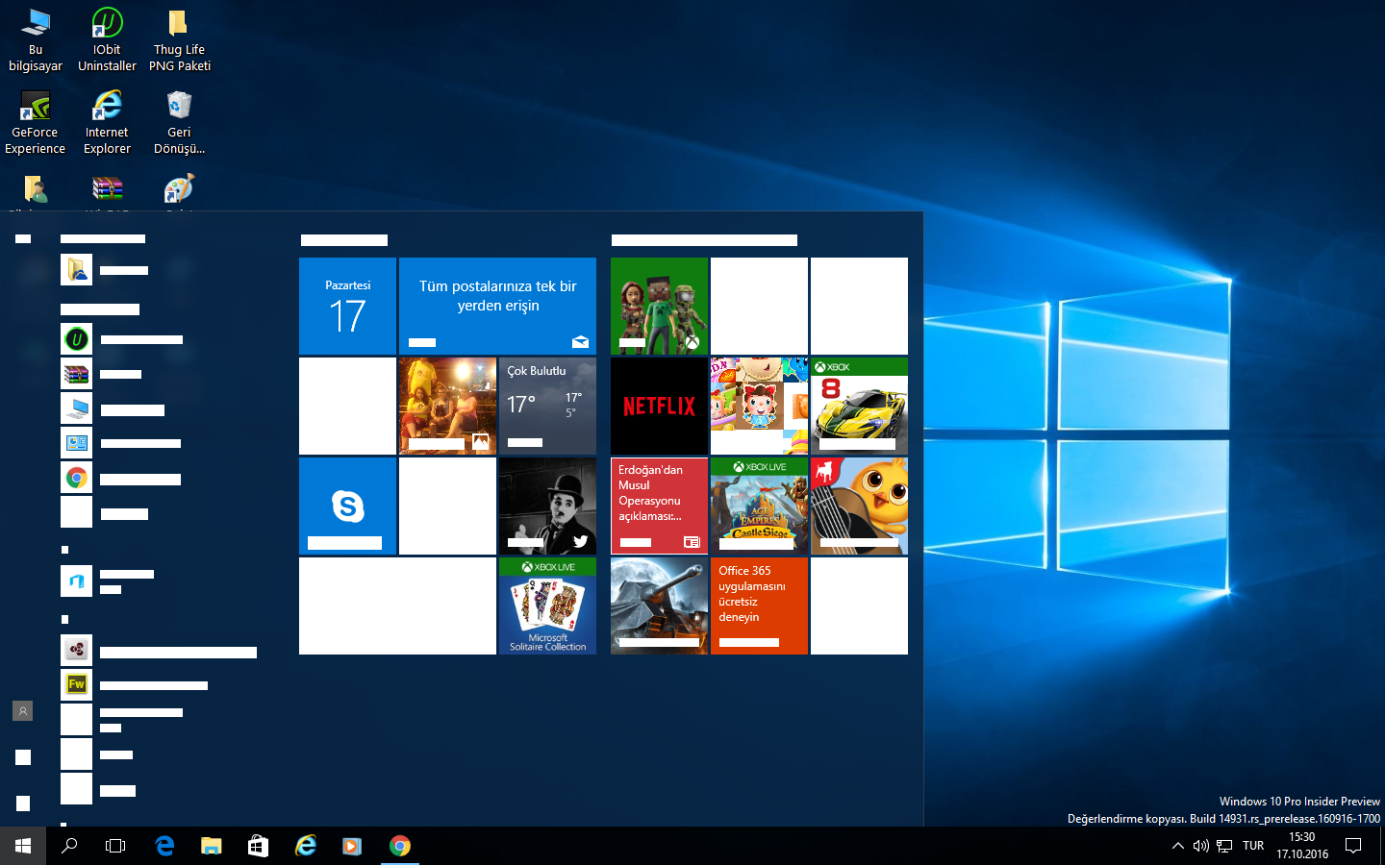Launch the Netflix tile
Screen dimensions: 1385x865
[x=659, y=406]
